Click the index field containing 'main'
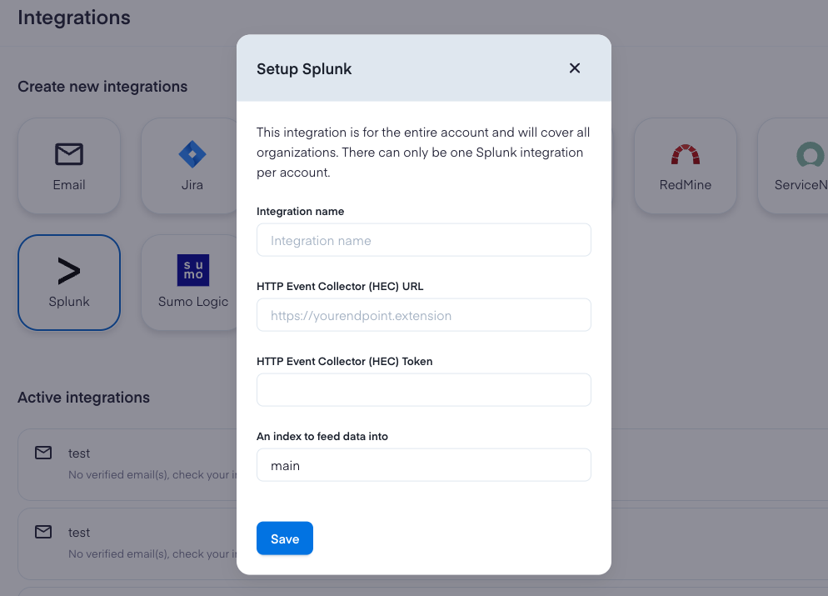 [423, 465]
